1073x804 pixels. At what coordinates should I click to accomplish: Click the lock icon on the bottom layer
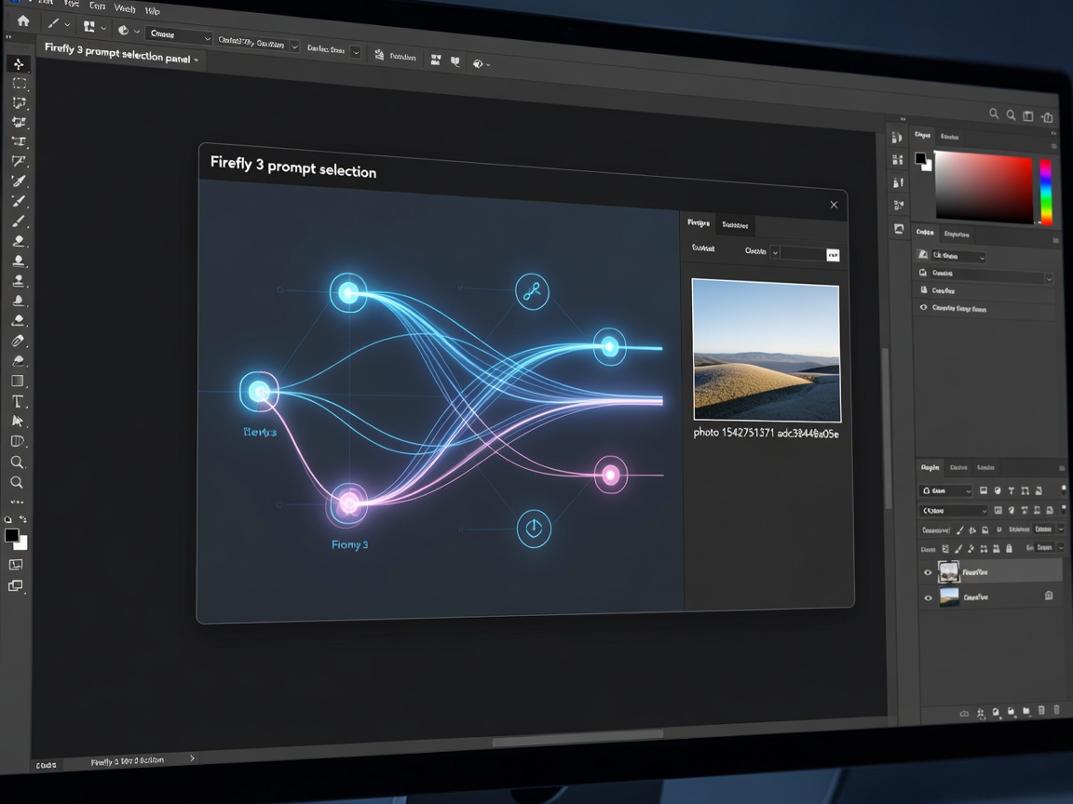1049,596
